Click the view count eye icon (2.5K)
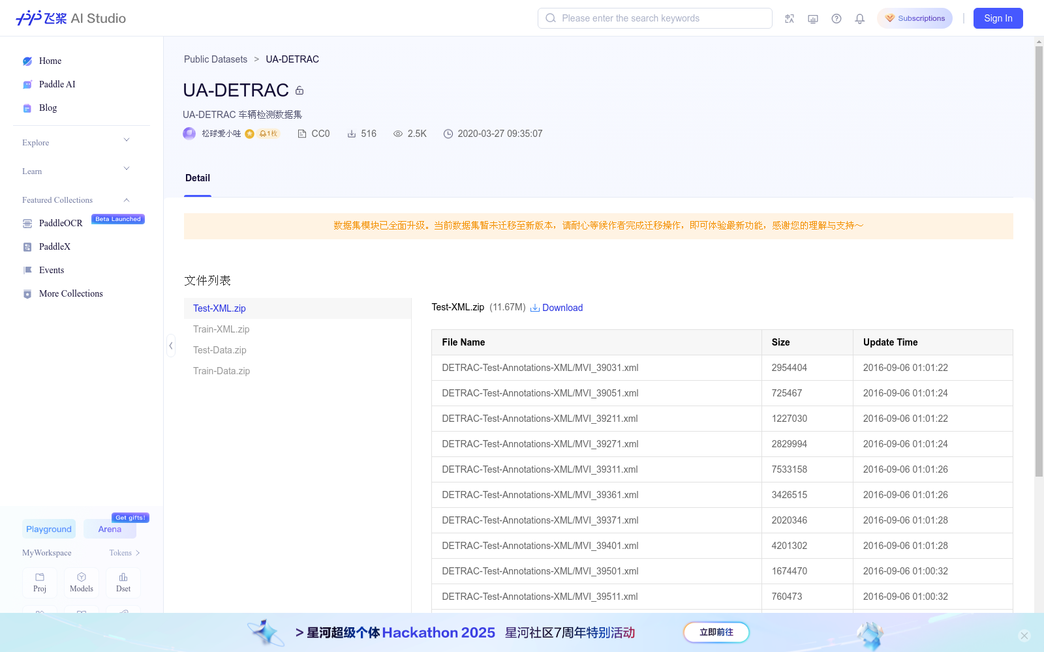Viewport: 1044px width, 652px height. (398, 134)
